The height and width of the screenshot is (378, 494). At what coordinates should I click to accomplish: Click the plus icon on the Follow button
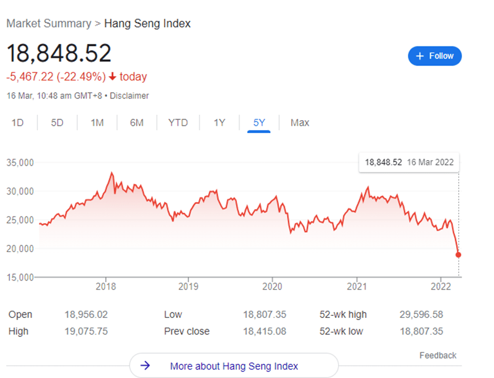pos(420,56)
